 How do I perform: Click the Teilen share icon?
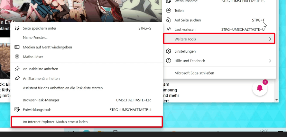coord(169,10)
